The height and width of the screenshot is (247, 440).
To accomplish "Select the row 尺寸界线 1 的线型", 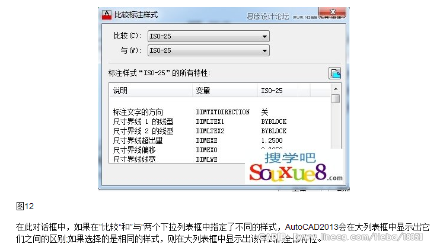I will [220, 121].
